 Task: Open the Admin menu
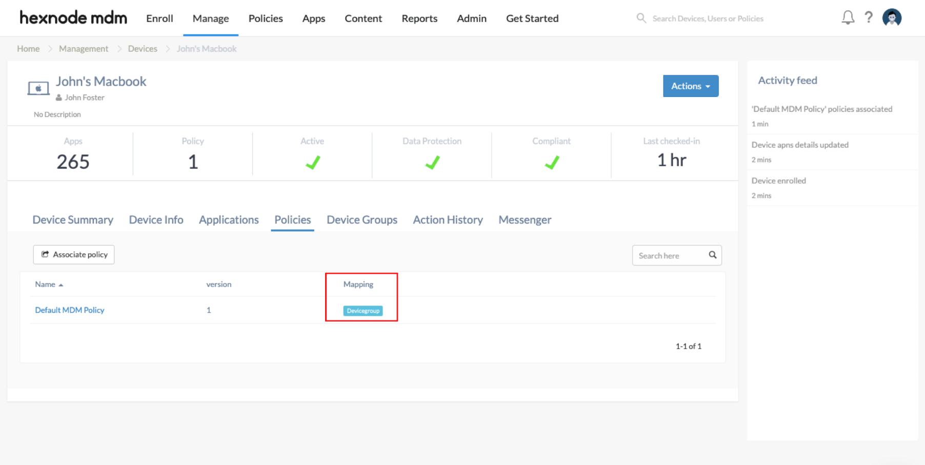[472, 18]
